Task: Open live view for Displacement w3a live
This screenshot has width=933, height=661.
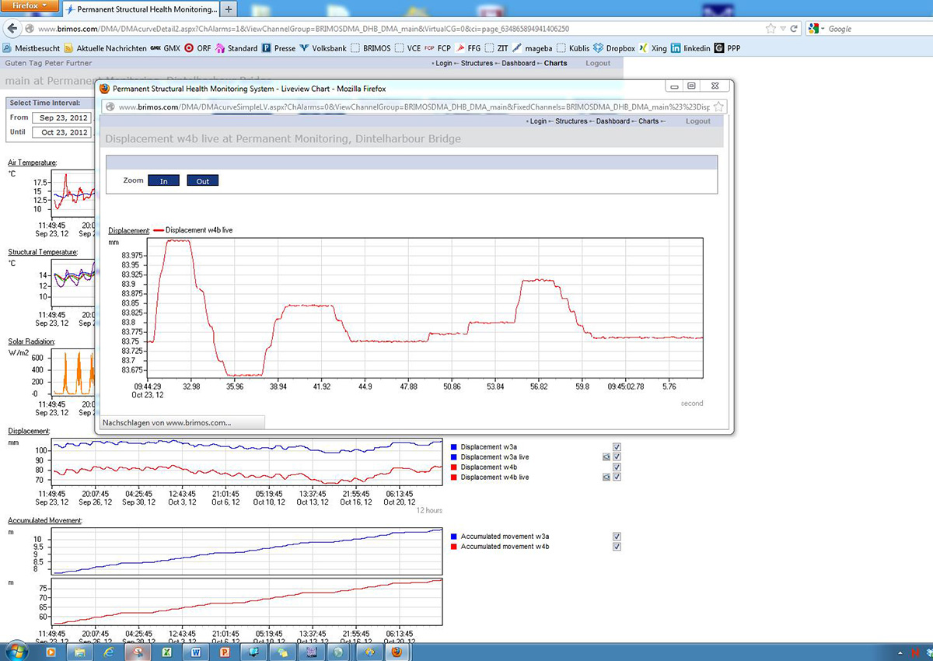Action: 606,457
